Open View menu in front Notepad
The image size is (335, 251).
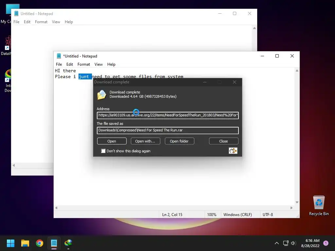point(98,64)
